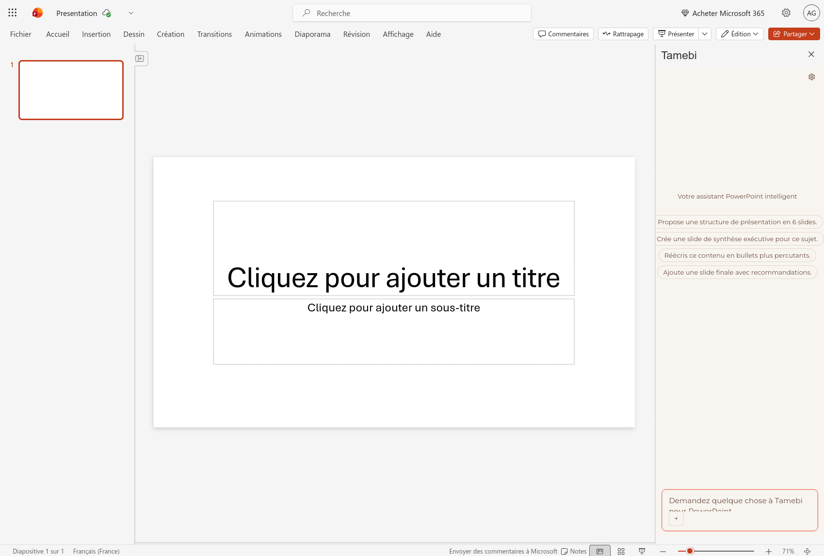This screenshot has height=556, width=824.
Task: Fit slide to current window
Action: point(808,551)
